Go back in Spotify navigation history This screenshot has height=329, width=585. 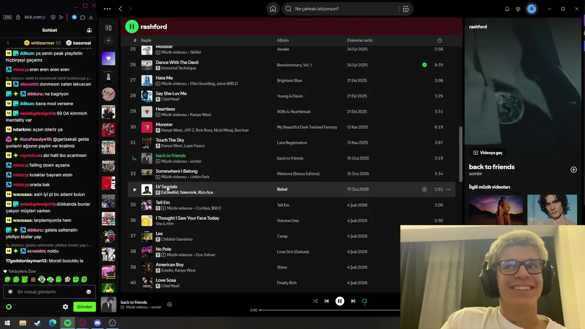[x=120, y=9]
